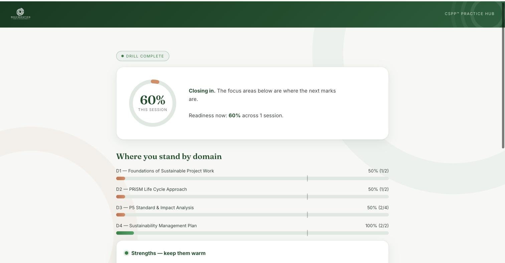Select 'D1 — Foundations of Sustainable Project Work' label
The width and height of the screenshot is (505, 263).
165,171
